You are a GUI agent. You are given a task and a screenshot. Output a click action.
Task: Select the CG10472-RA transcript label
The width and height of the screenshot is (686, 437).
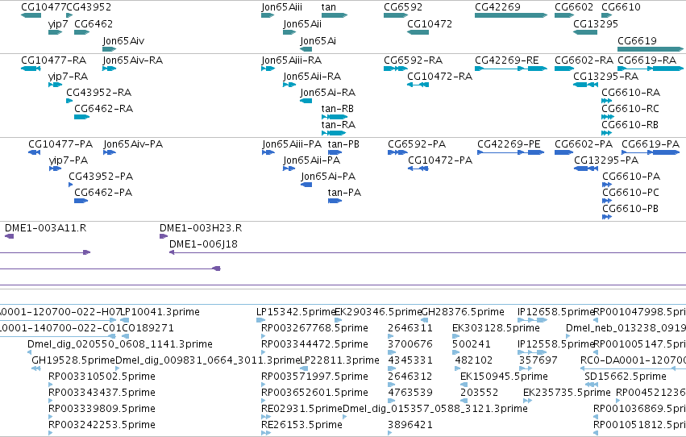[439, 76]
